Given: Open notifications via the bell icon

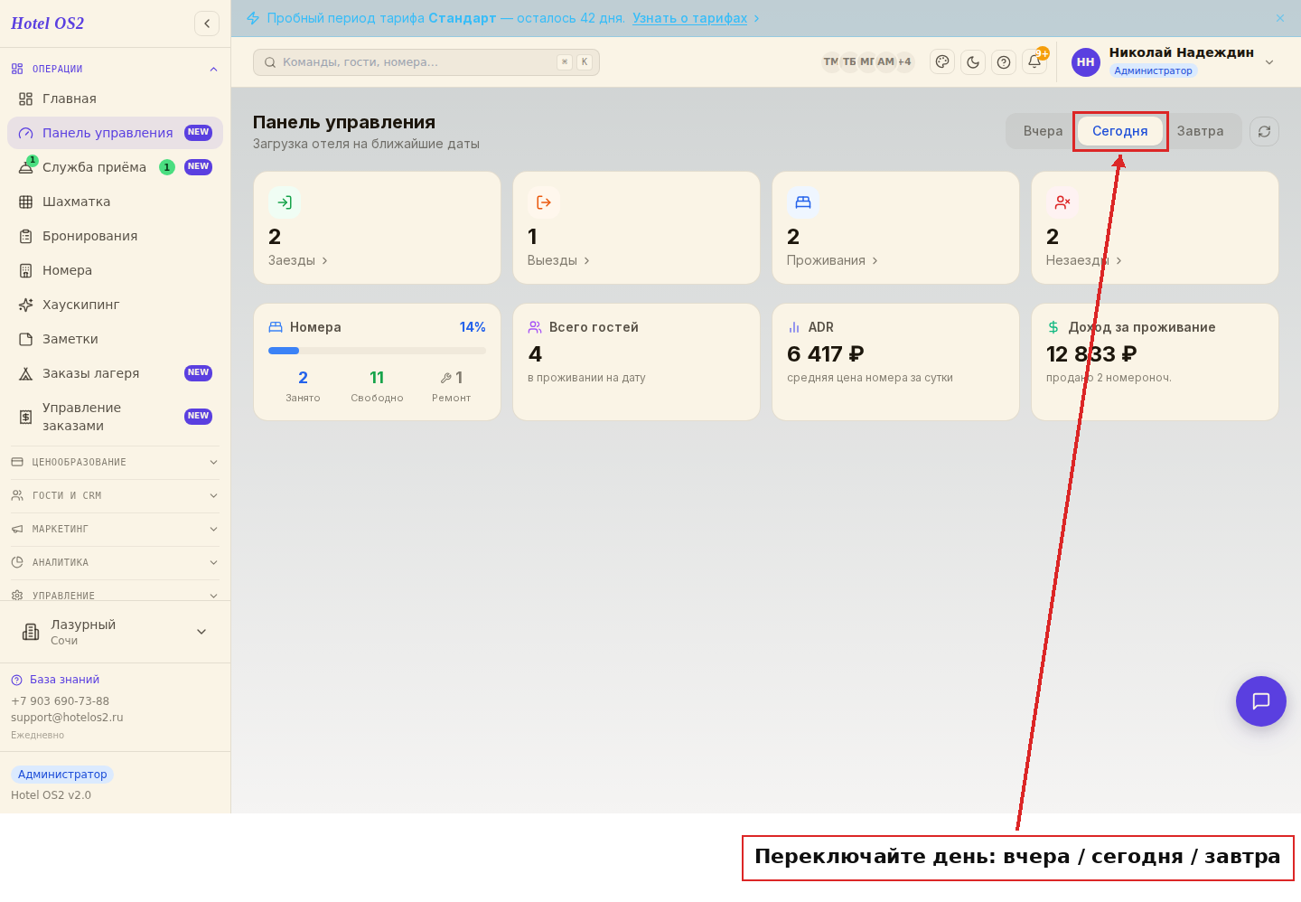Looking at the screenshot, I should pyautogui.click(x=1034, y=62).
